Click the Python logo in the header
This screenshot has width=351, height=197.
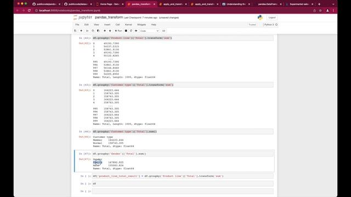[x=260, y=18]
